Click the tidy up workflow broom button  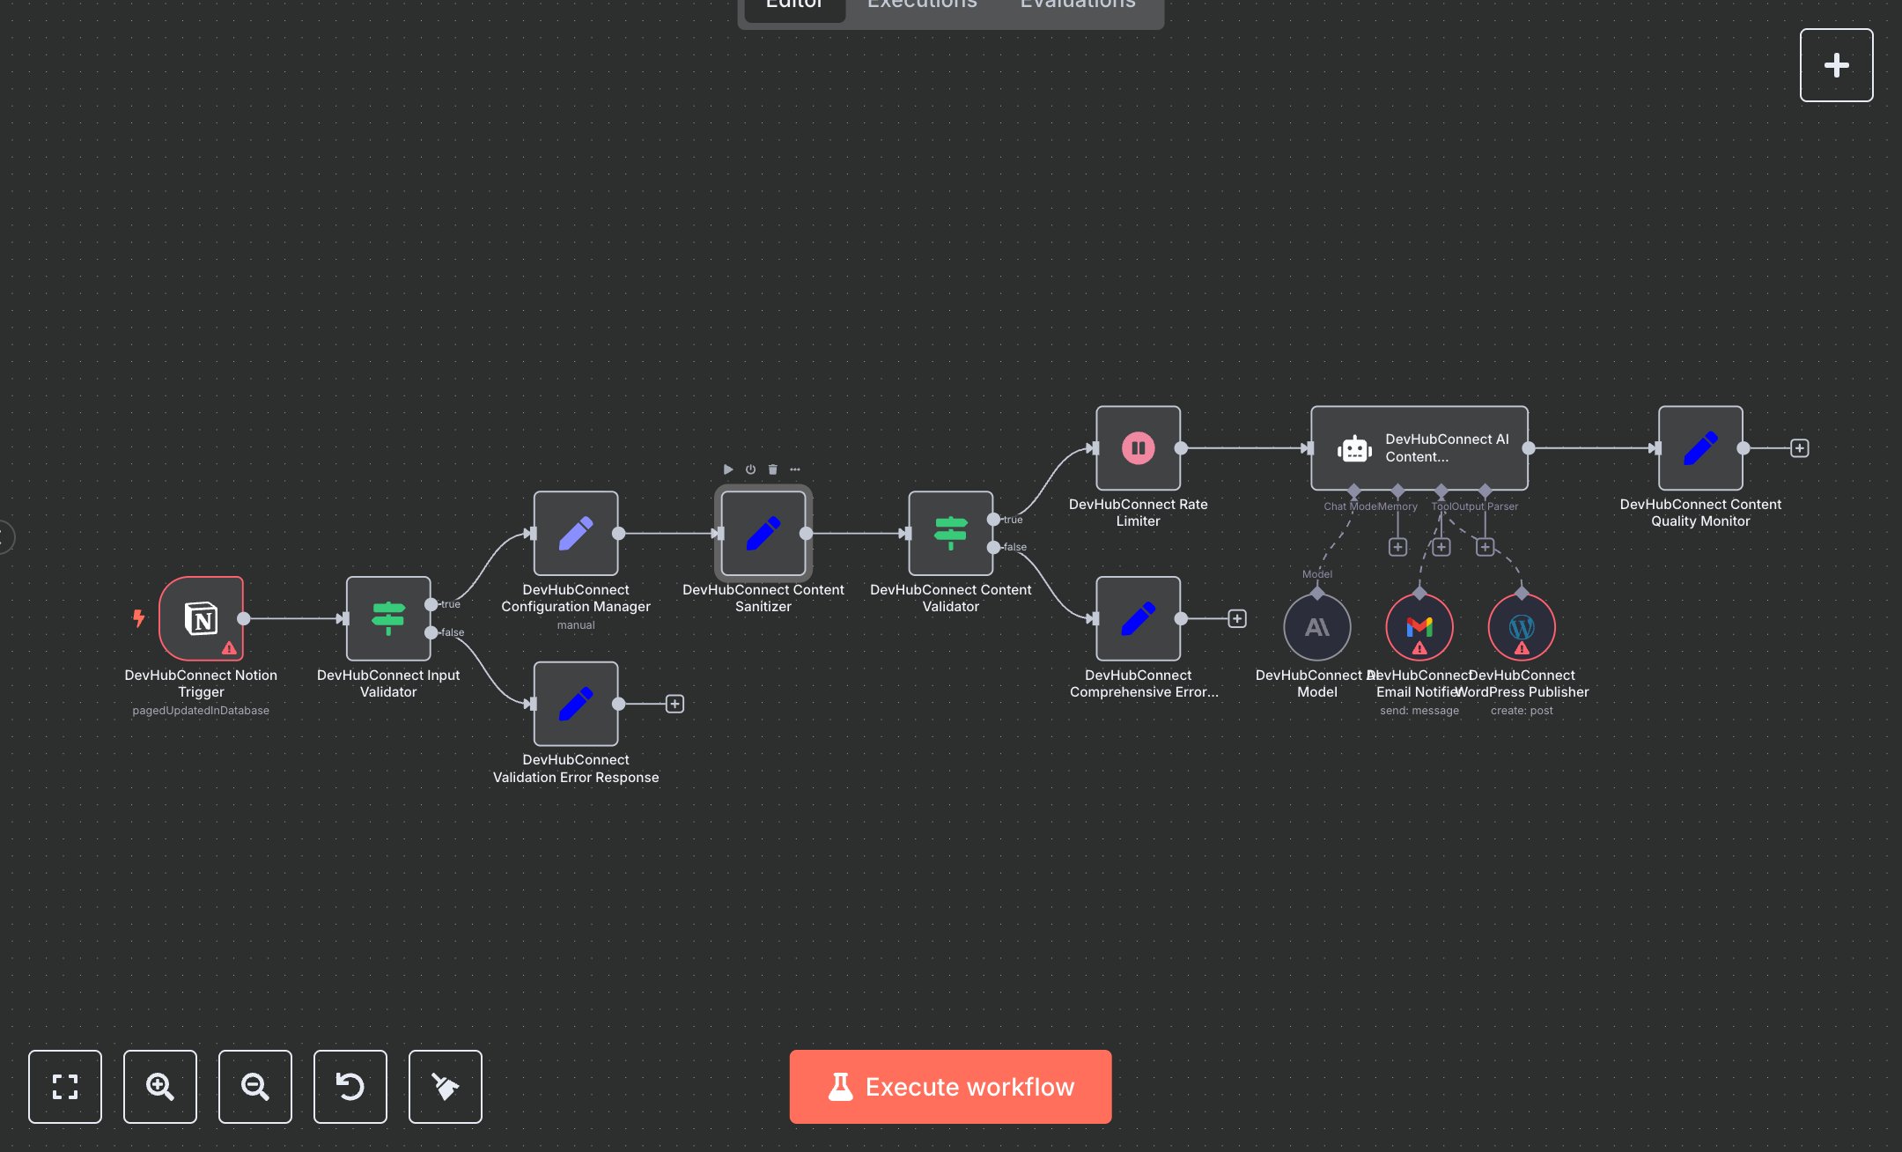coord(445,1086)
